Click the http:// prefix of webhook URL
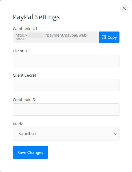This screenshot has height=172, width=132. pyautogui.click(x=21, y=35)
